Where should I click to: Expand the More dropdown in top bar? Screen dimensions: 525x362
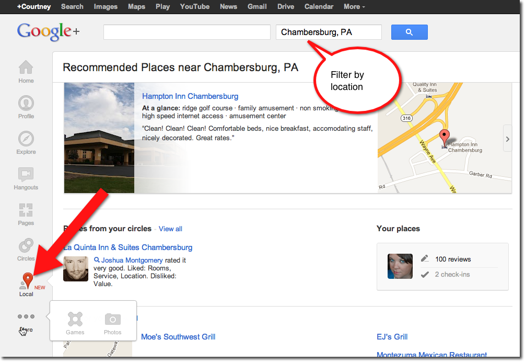pyautogui.click(x=354, y=7)
